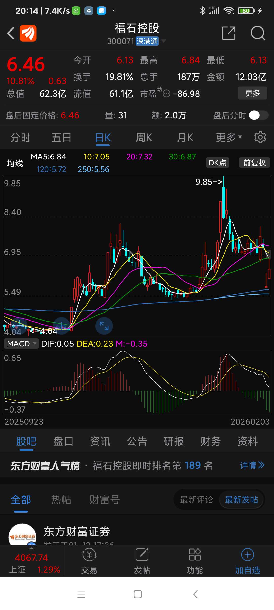Select the 全部 posts filter
Screen dimensions: 274x610
click(21, 500)
